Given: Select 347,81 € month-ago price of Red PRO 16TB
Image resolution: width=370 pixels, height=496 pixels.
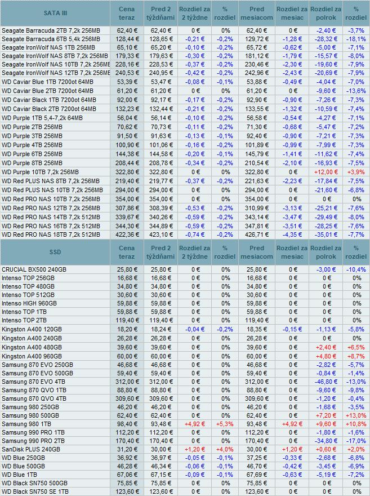Looking at the screenshot, I should 257,227.
